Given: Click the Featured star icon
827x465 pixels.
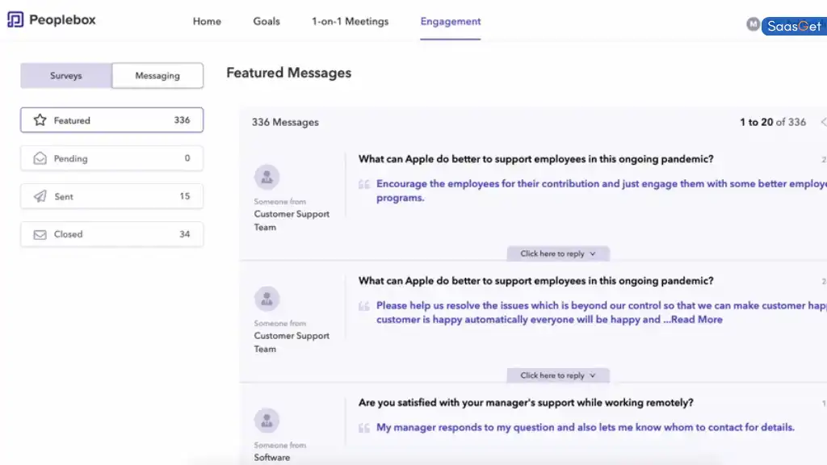Looking at the screenshot, I should 40,120.
